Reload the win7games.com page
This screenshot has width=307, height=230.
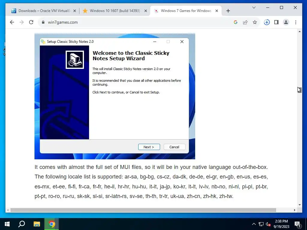coord(31,22)
